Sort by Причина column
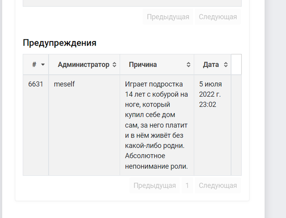The image size is (286, 218). [x=157, y=64]
